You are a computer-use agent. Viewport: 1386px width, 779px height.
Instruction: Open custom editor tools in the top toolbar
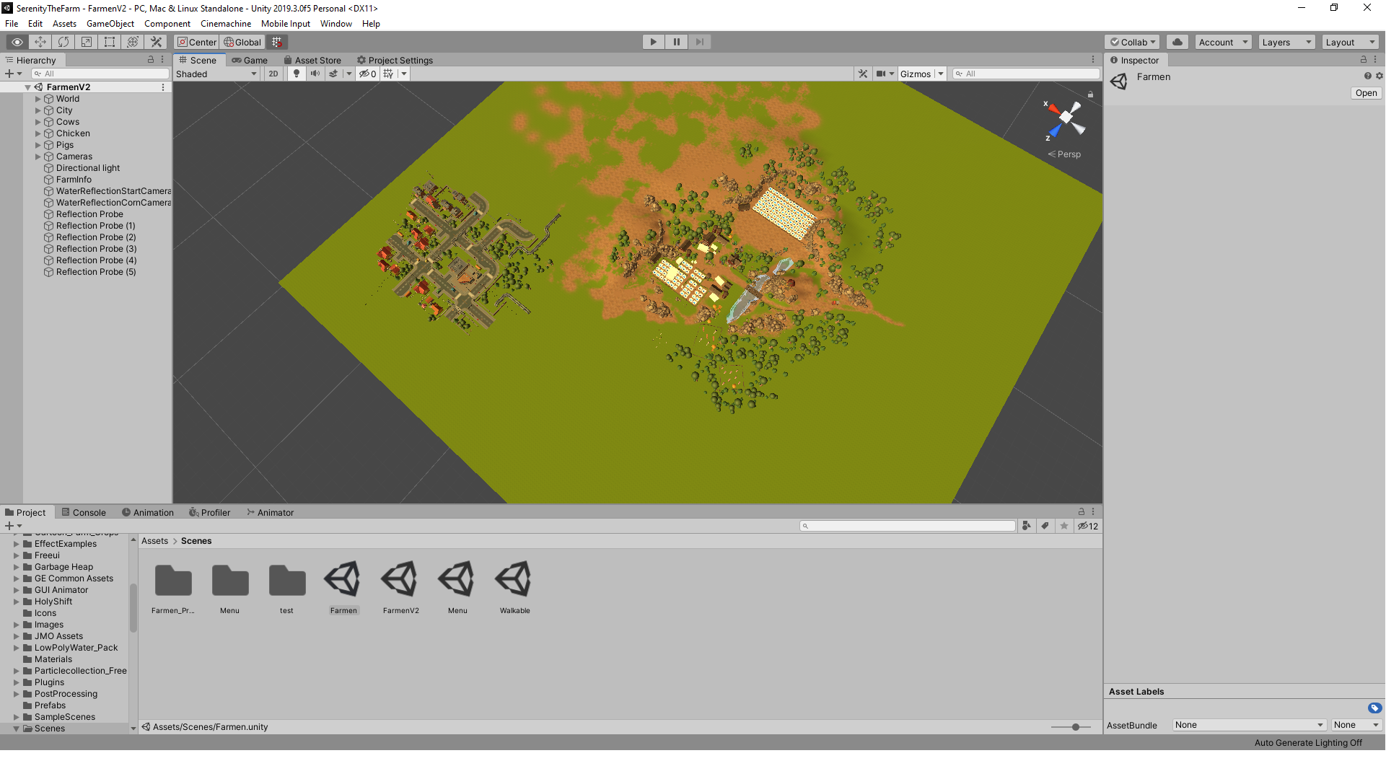pos(156,42)
